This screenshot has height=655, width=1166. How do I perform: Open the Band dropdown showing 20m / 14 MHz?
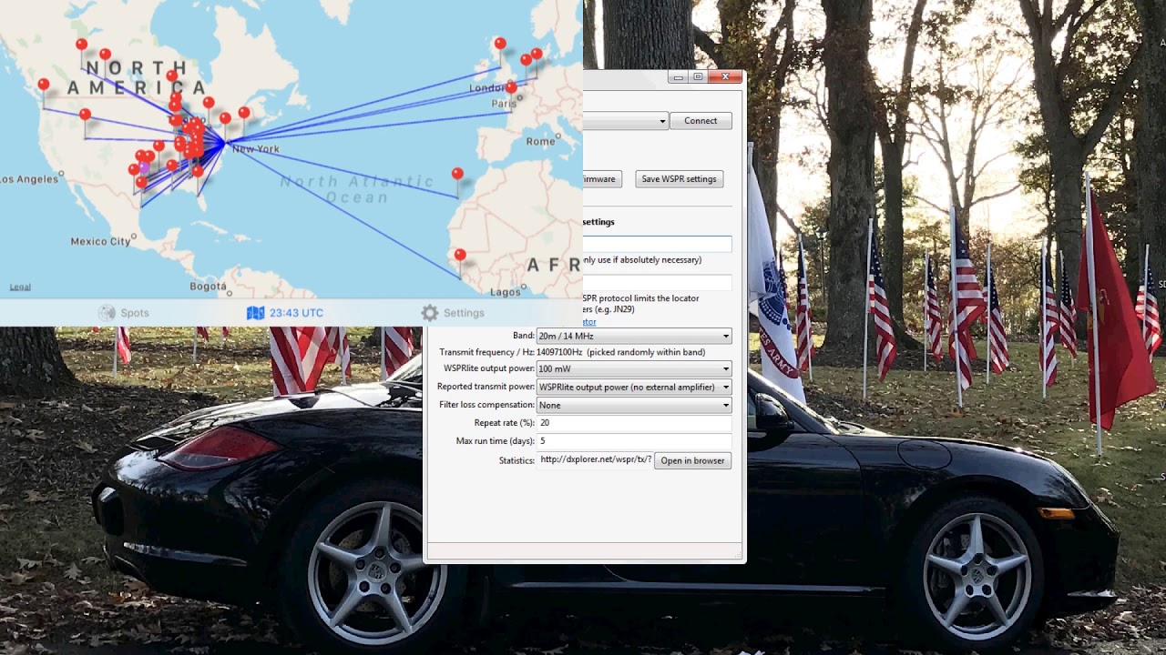634,336
